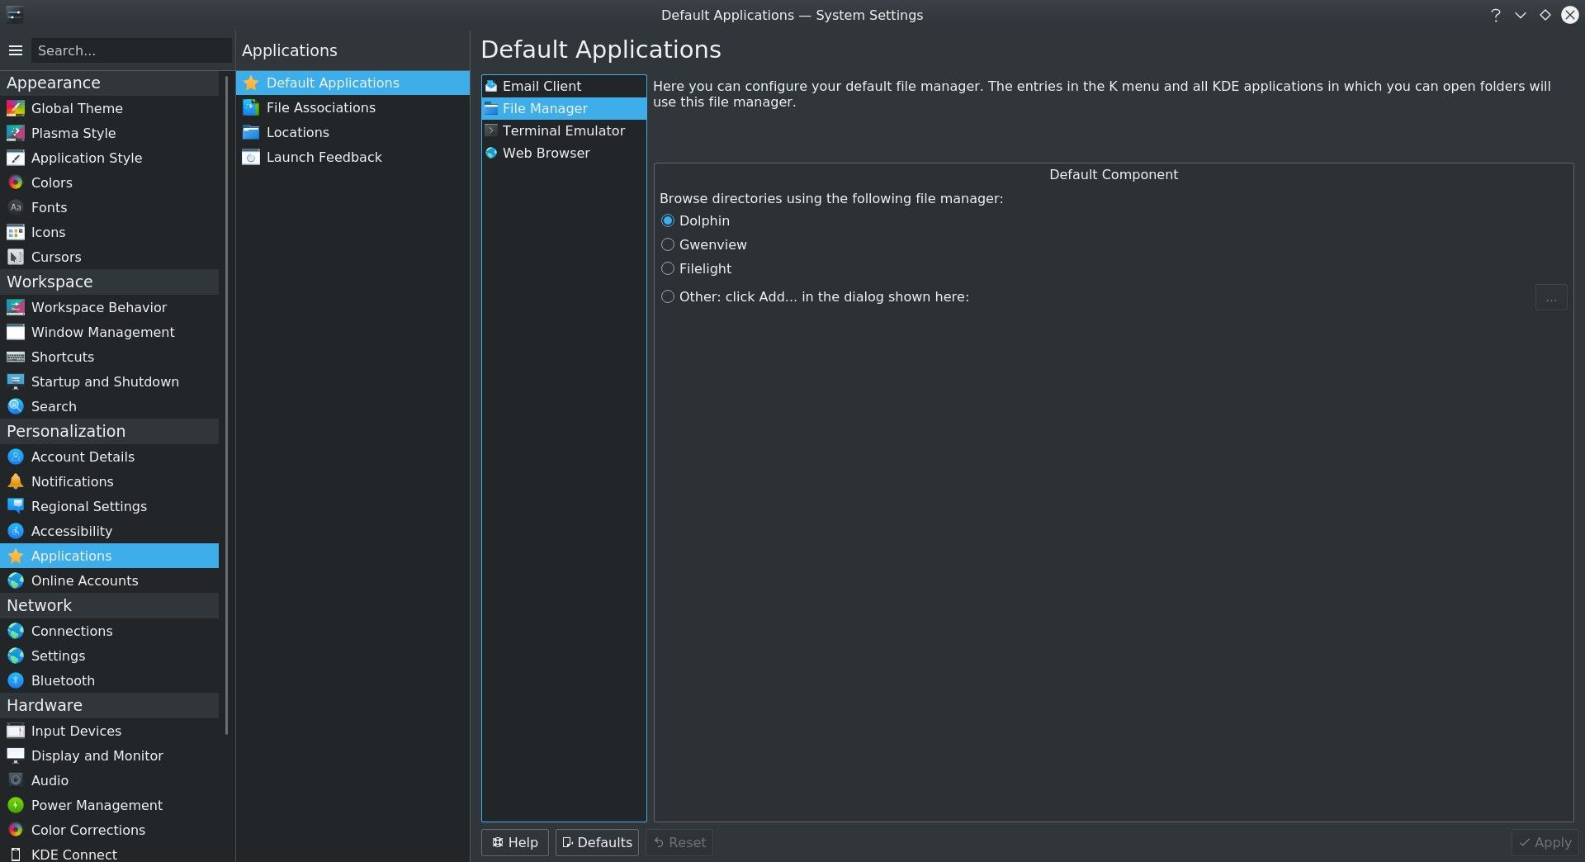Image resolution: width=1585 pixels, height=862 pixels.
Task: Click the Regional Settings icon
Action: [16, 506]
